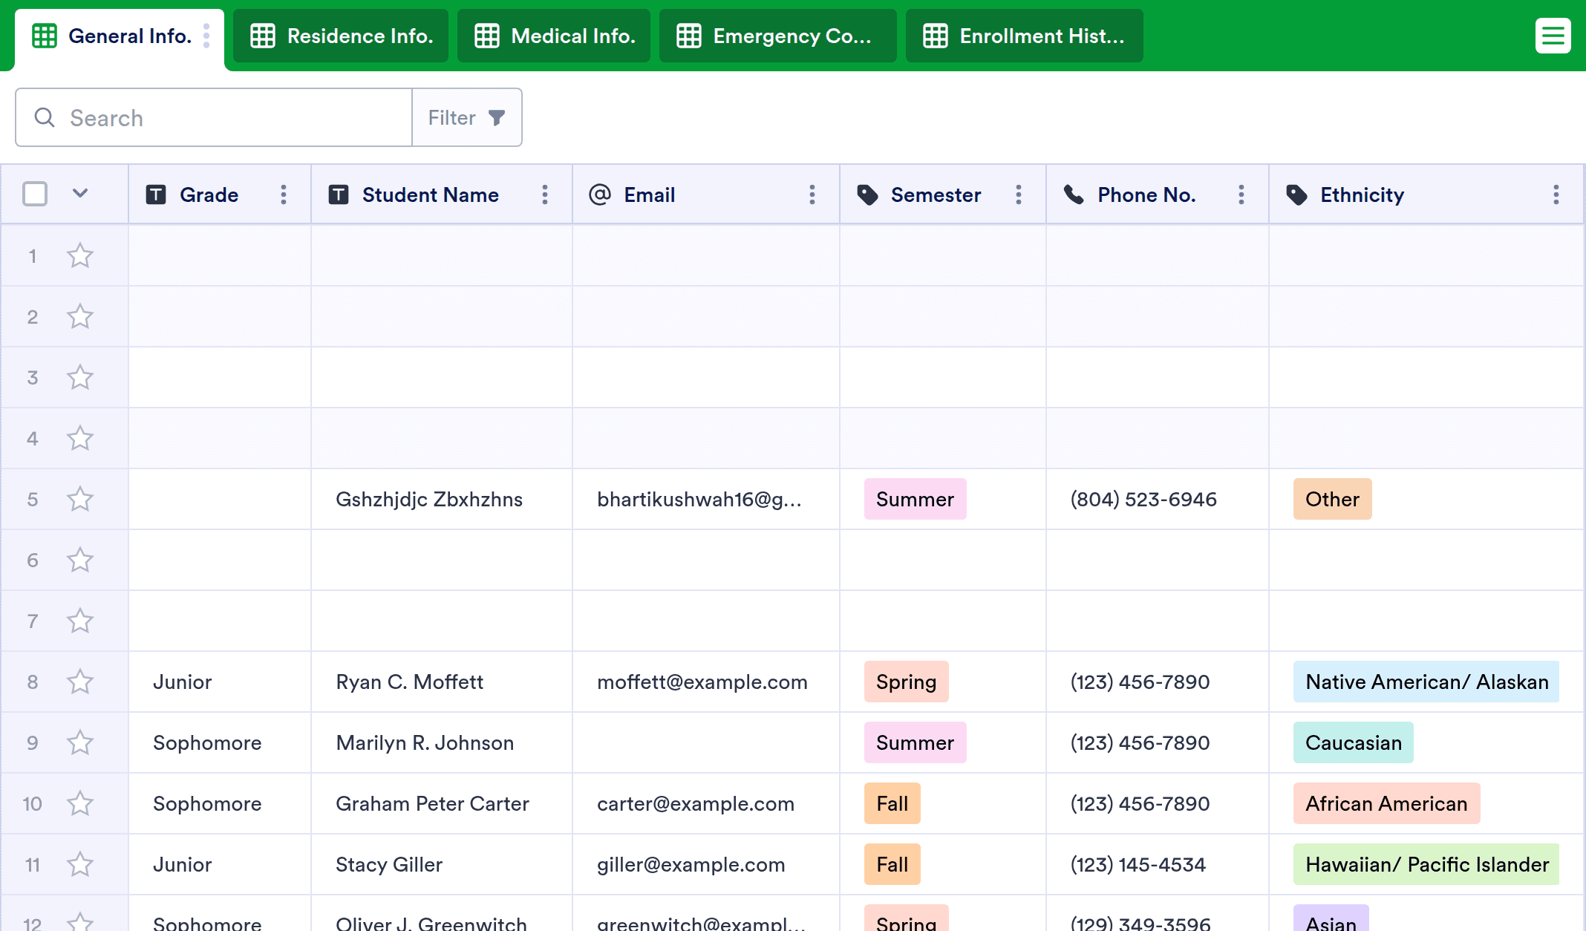1586x931 pixels.
Task: Switch to Residence Info. tab
Action: pos(341,36)
